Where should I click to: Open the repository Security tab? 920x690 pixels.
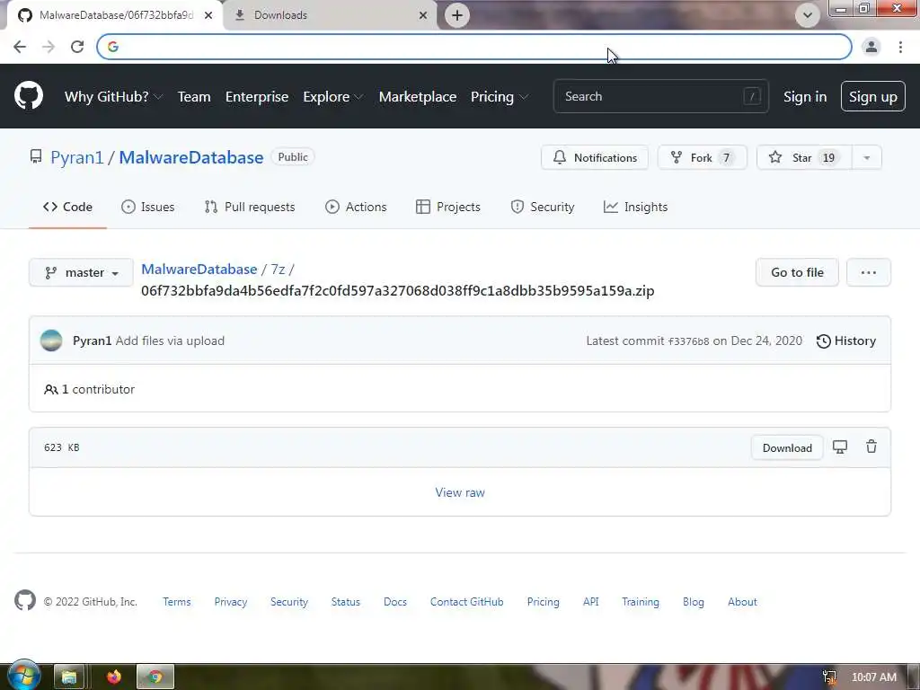(543, 208)
